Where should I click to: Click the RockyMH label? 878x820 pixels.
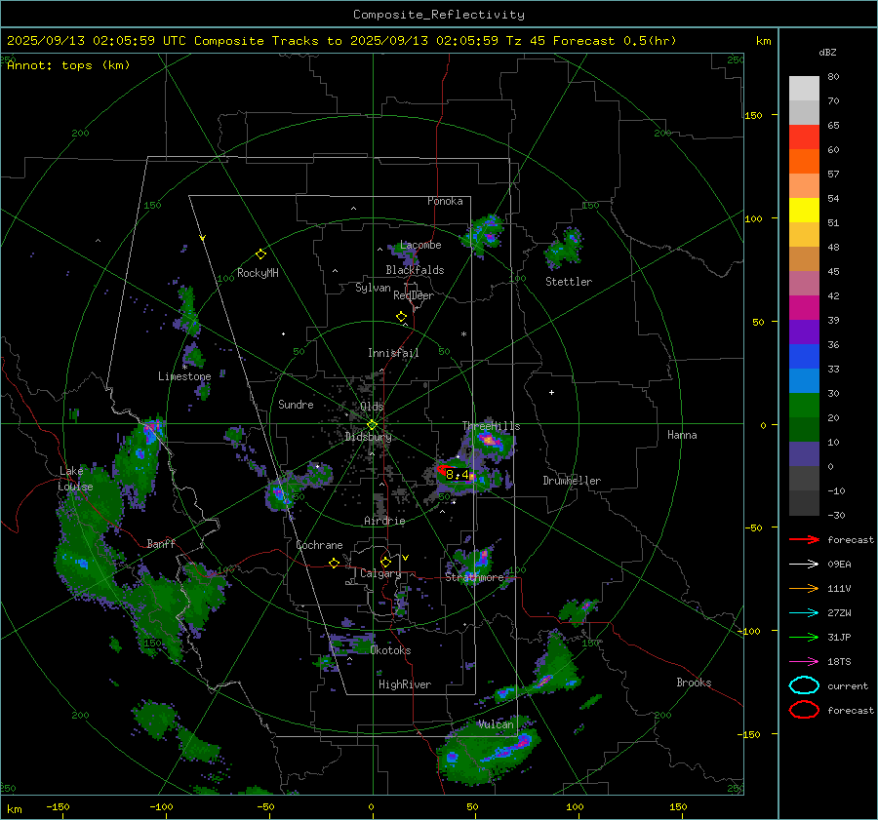[x=258, y=273]
